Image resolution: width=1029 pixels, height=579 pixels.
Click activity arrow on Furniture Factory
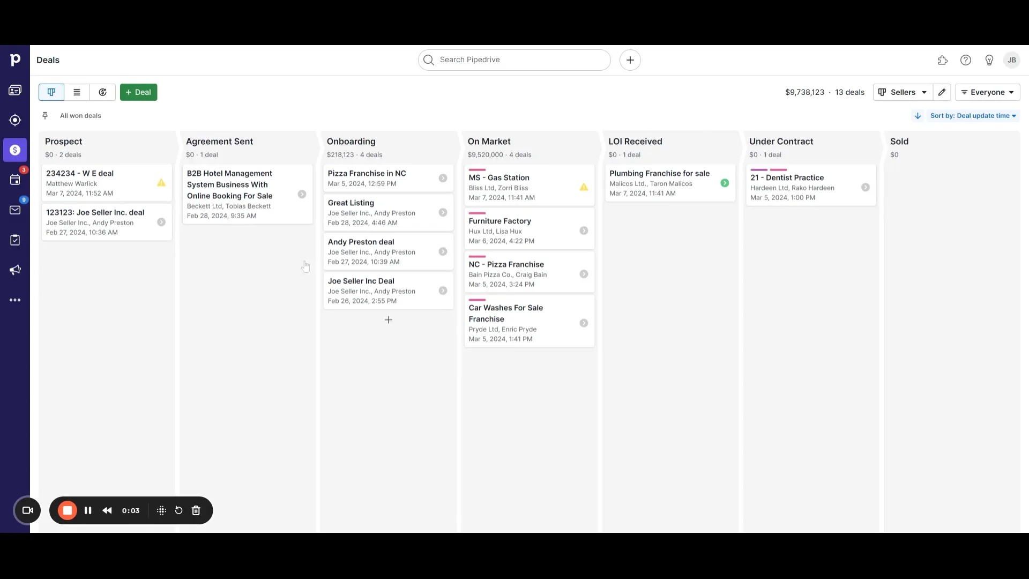(584, 231)
